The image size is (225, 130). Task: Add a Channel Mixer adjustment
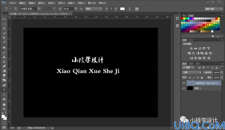206,53
